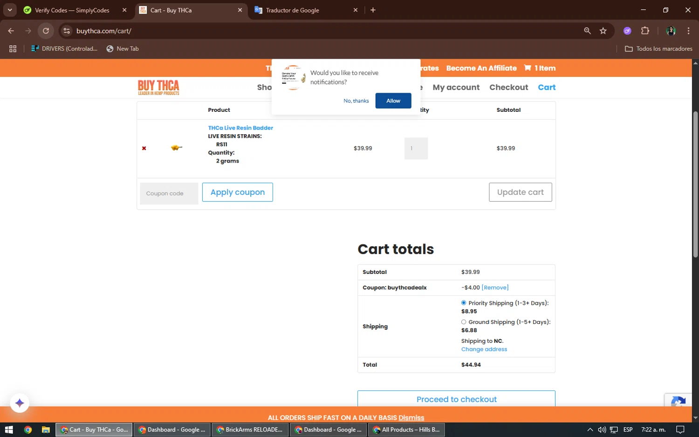Open DRIVERS (Controlad... bookmark
Screen dimensions: 699x437
pos(64,48)
